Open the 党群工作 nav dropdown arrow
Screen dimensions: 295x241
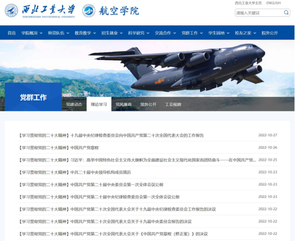[201, 33]
